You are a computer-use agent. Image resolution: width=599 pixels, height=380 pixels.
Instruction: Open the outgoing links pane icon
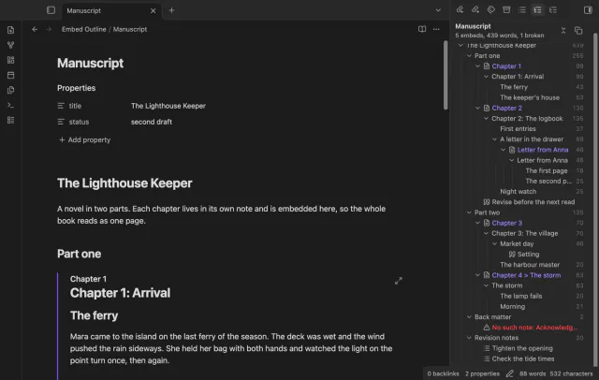(x=475, y=10)
